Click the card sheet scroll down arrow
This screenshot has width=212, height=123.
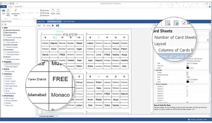[x=152, y=113]
